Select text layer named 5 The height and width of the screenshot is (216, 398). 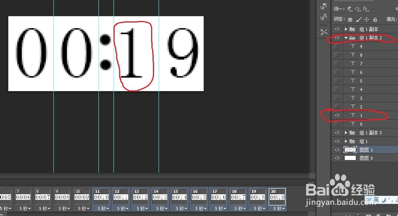click(365, 81)
